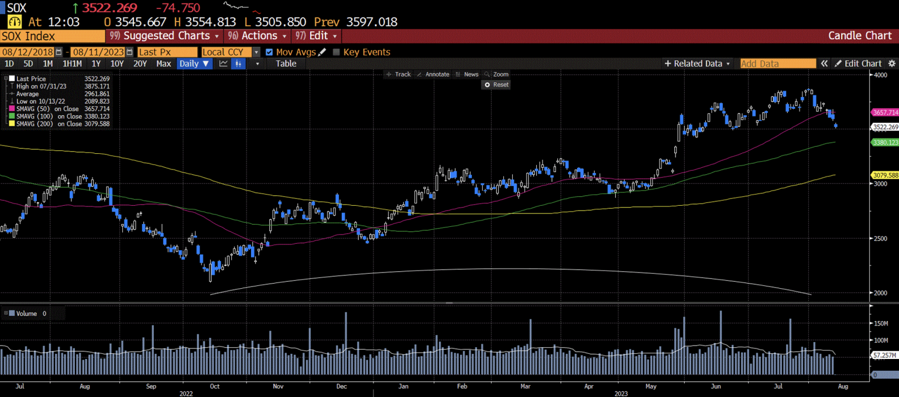Enable Key Events on the chart
899x397 pixels.
[x=335, y=51]
